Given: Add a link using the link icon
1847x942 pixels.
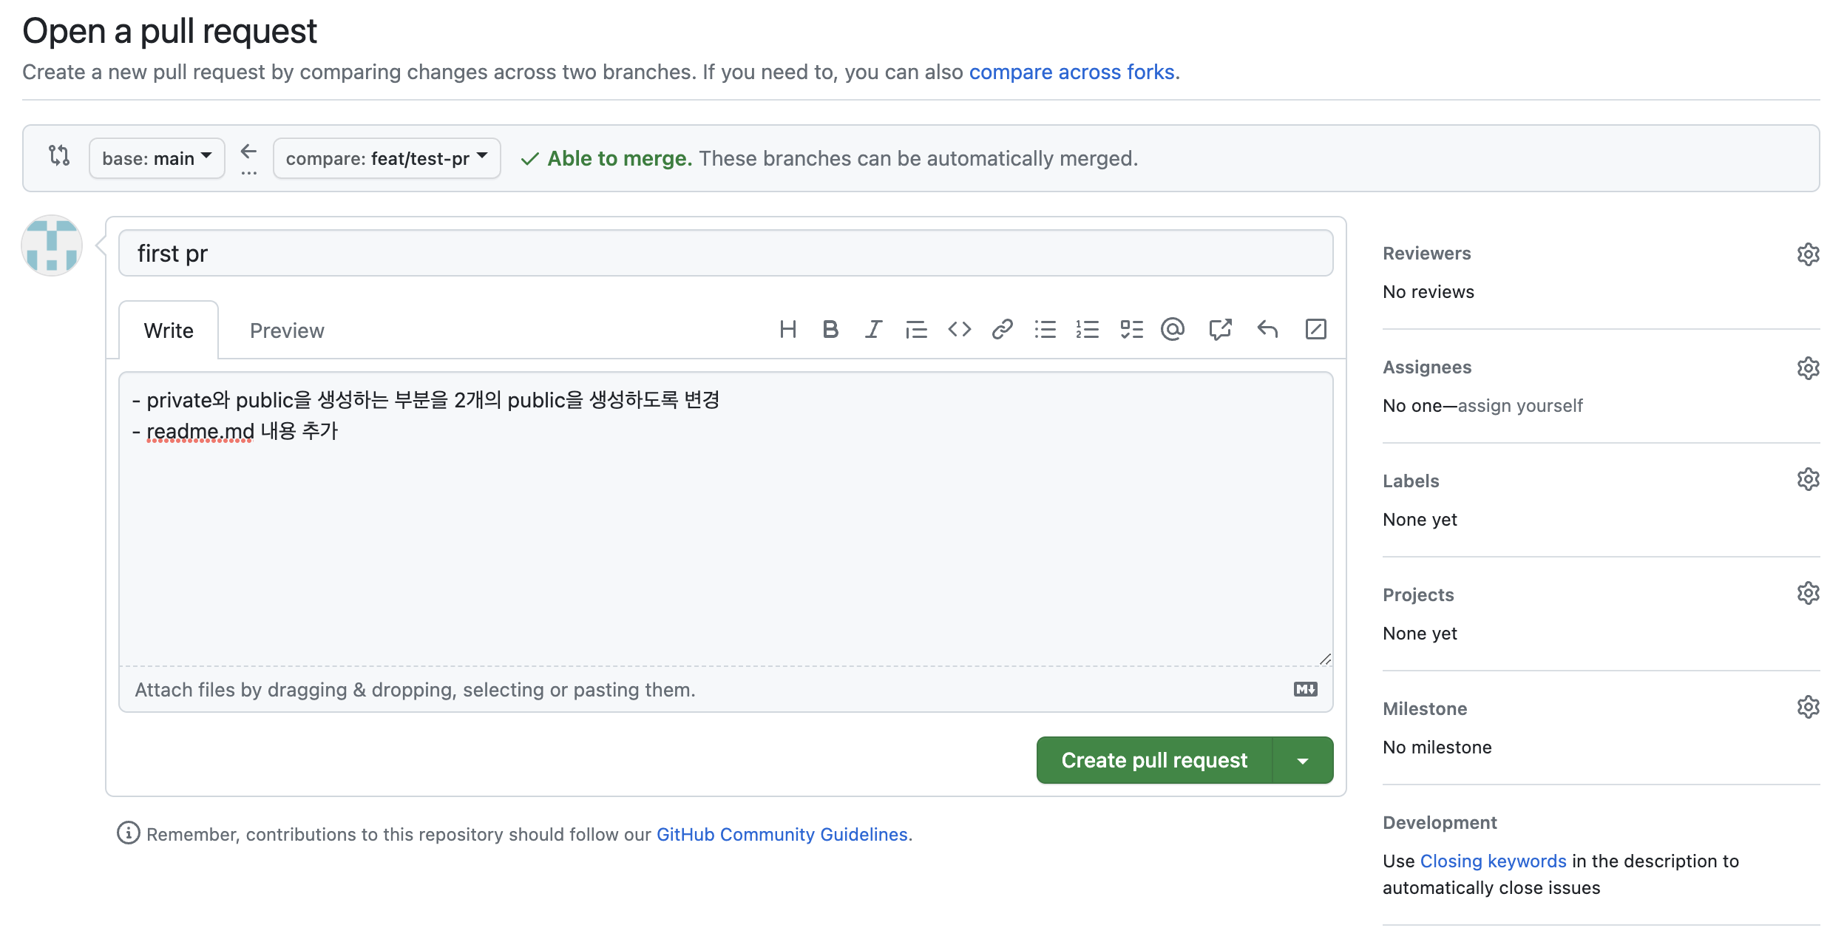Looking at the screenshot, I should point(1002,330).
